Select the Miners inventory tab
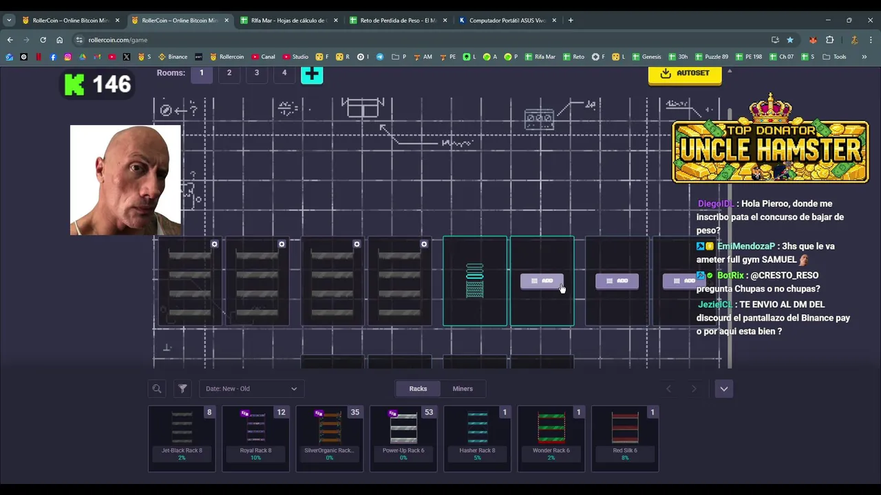Viewport: 881px width, 495px height. pos(463,388)
